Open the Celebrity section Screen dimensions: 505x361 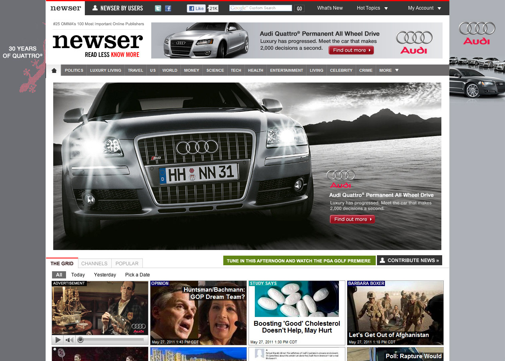tap(341, 71)
